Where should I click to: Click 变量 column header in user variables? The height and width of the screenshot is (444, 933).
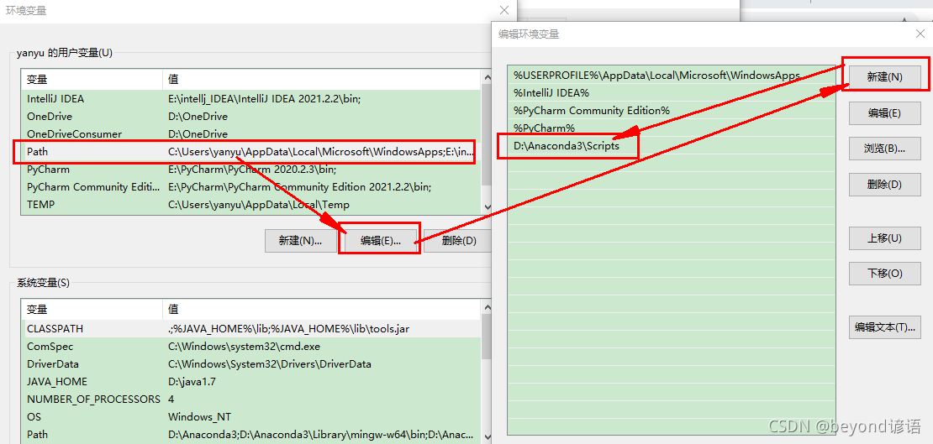[x=92, y=80]
